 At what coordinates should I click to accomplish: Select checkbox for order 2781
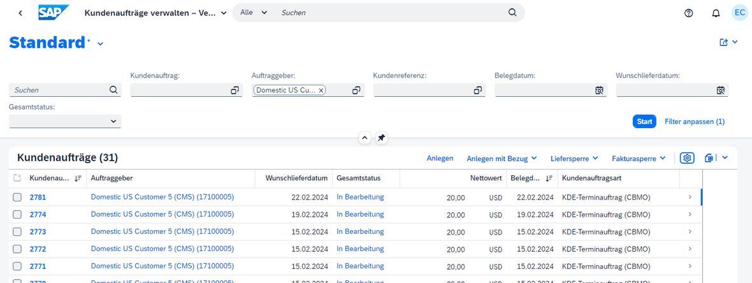(17, 197)
